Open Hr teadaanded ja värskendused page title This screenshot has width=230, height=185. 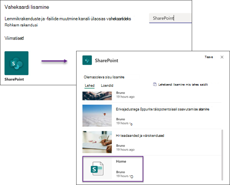pos(140,136)
